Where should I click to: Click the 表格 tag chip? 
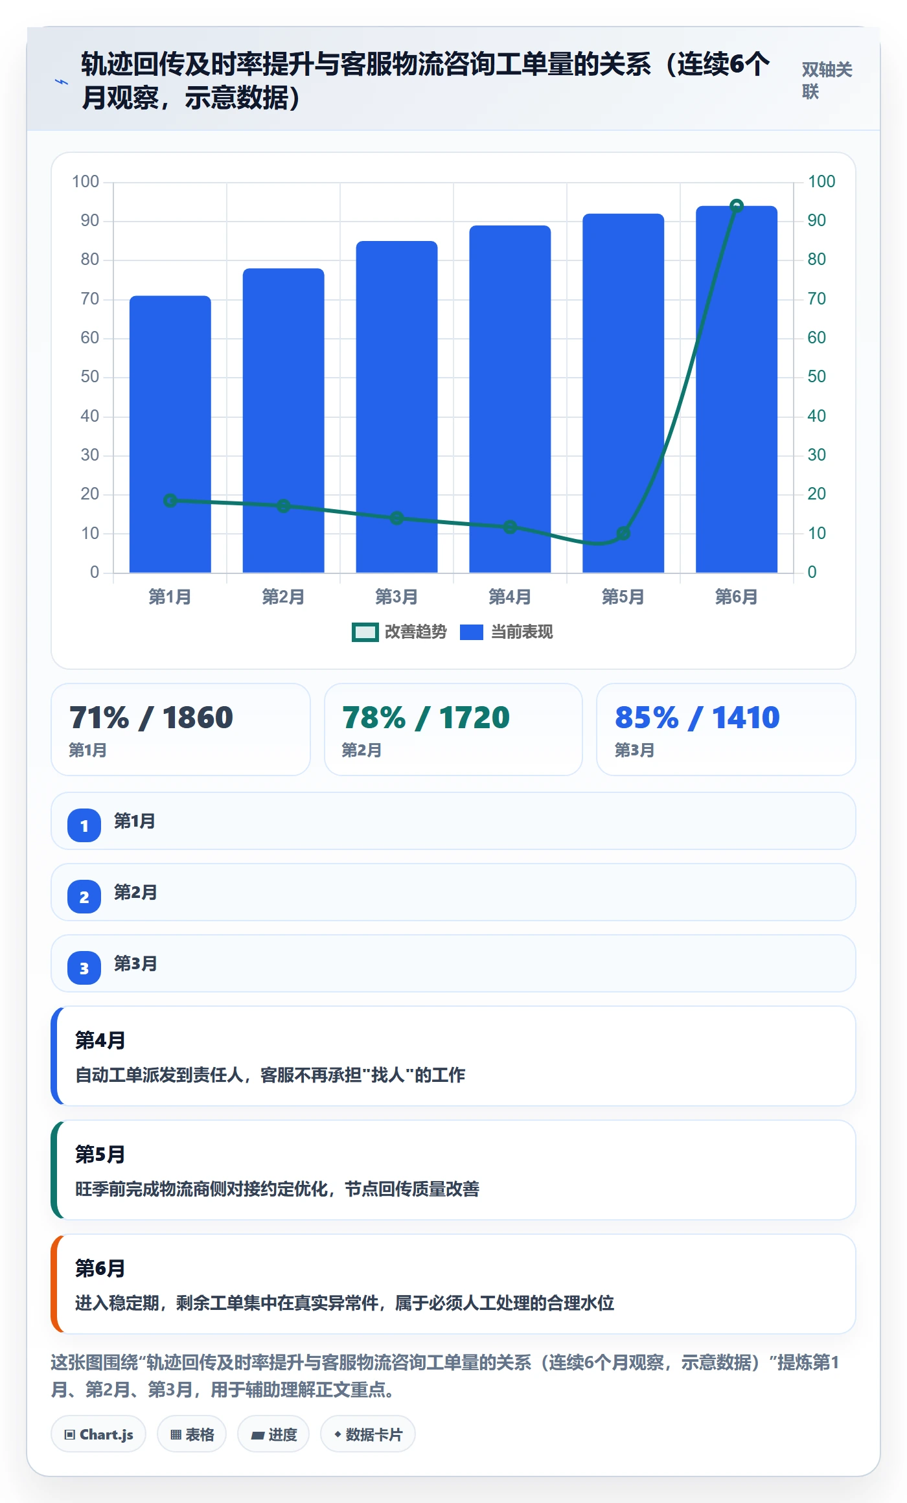pyautogui.click(x=192, y=1434)
